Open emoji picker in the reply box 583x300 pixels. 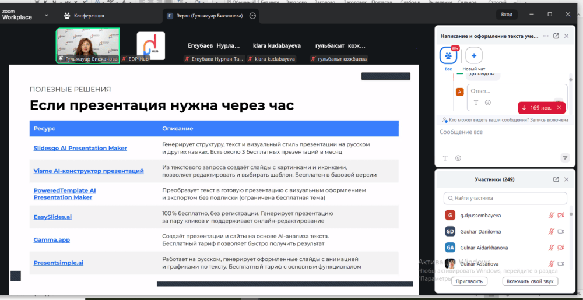click(x=488, y=103)
